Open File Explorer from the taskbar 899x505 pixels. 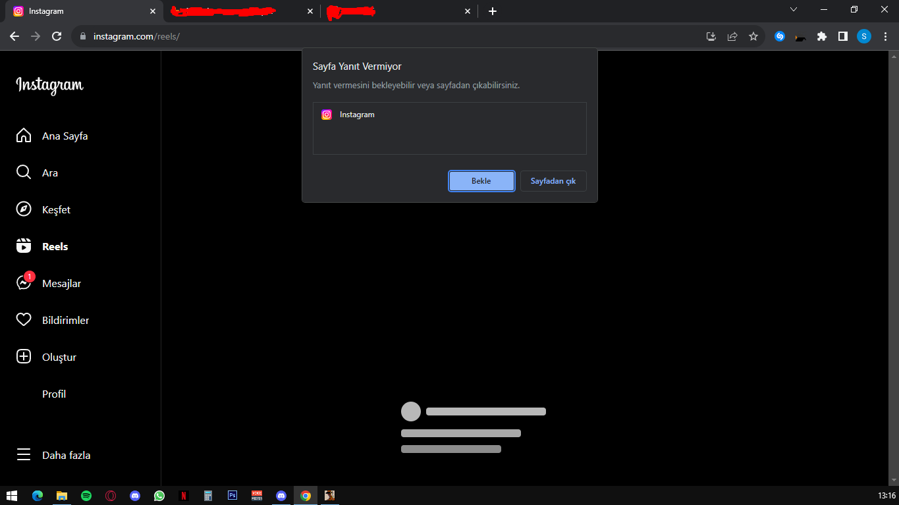pyautogui.click(x=62, y=496)
